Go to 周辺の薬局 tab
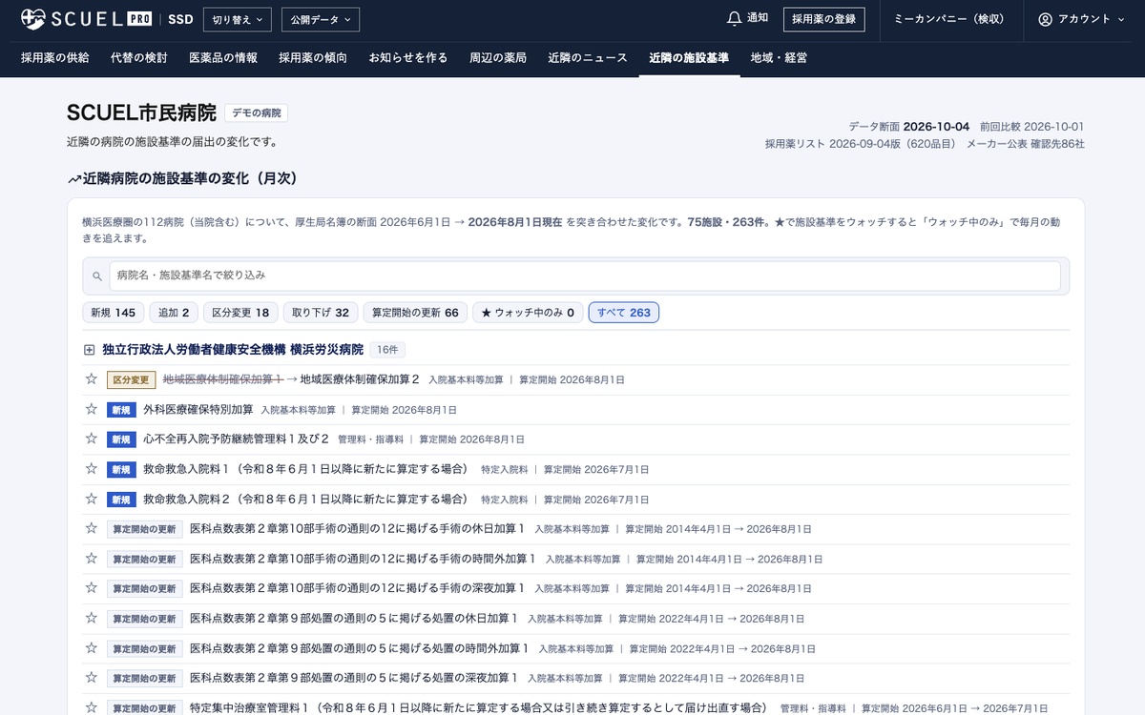Image resolution: width=1145 pixels, height=715 pixels. pyautogui.click(x=498, y=57)
